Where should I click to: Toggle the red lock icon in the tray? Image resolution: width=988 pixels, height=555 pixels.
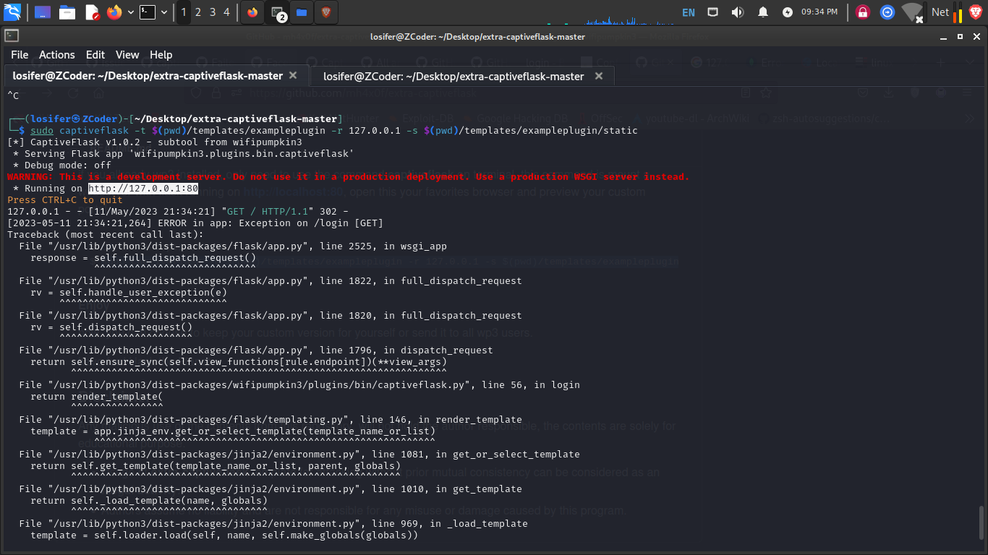click(x=862, y=12)
